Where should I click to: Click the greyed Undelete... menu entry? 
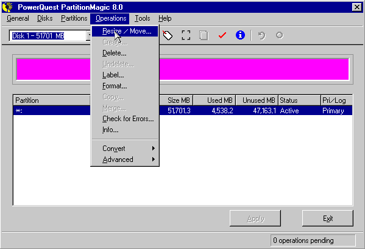pos(125,64)
